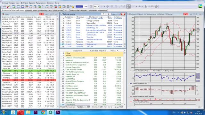The width and height of the screenshot is (205, 115).
Task: Click the hide-objects eye icon
Action: coord(152,6)
